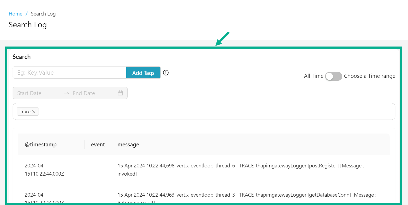This screenshot has width=408, height=205.
Task: Expand the date range picker field
Action: (x=70, y=93)
